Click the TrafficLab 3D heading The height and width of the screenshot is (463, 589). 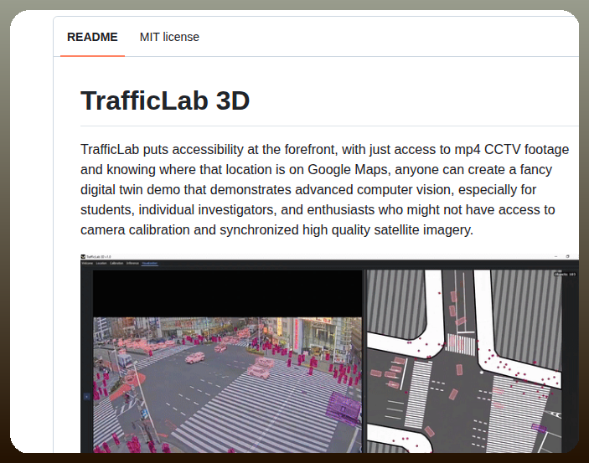coord(165,100)
